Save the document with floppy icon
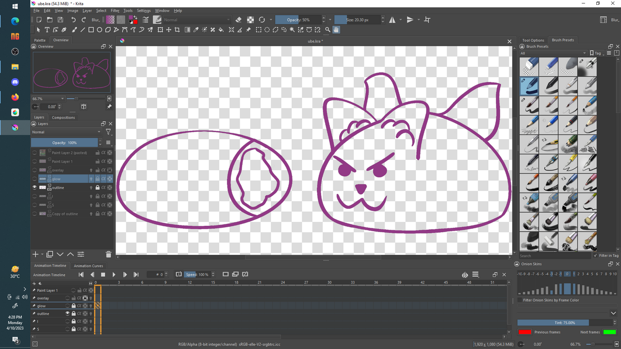 (x=60, y=20)
